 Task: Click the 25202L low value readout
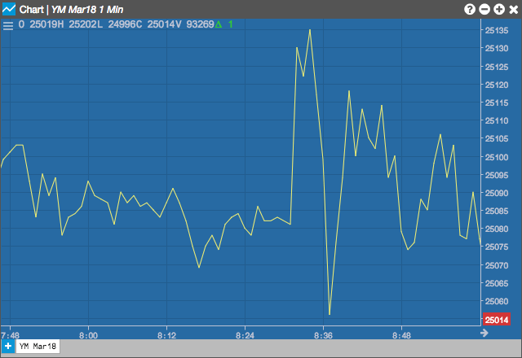[86, 24]
